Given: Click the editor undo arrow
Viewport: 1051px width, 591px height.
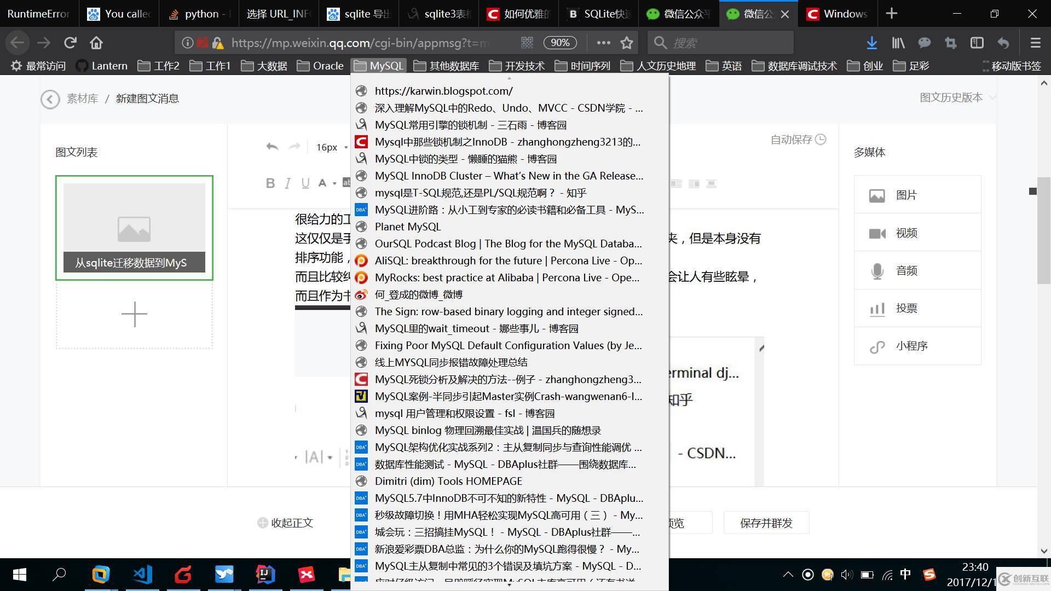Looking at the screenshot, I should pos(272,147).
